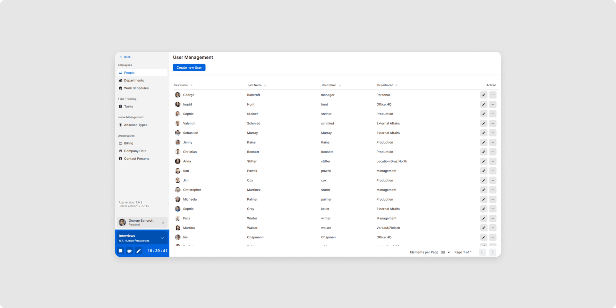Sort by Department column

387,85
